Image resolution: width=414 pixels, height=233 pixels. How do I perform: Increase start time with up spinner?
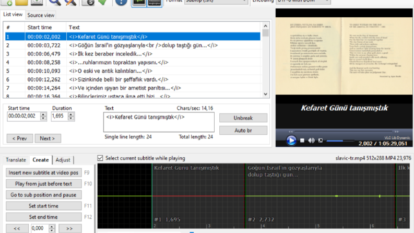43,114
